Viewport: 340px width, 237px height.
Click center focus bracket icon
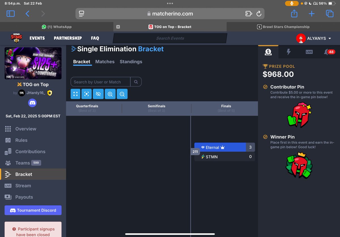[x=87, y=94]
